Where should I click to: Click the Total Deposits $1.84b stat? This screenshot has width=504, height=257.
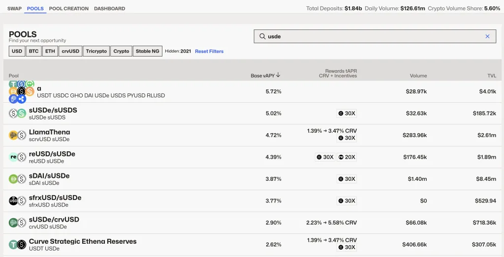pos(334,9)
